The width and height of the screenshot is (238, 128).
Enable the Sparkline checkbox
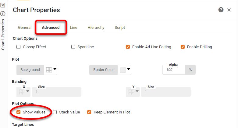pyautogui.click(x=73, y=47)
